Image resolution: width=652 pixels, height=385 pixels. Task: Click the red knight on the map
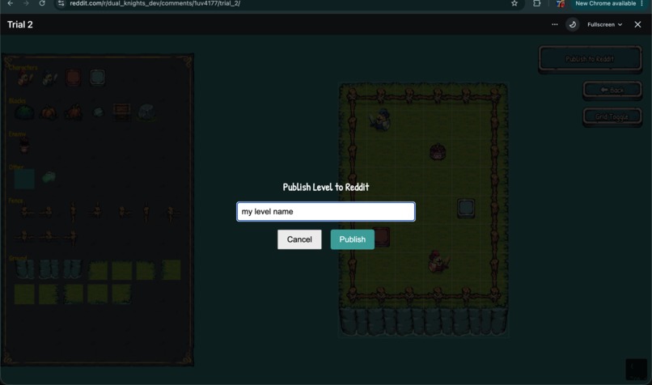[438, 261]
